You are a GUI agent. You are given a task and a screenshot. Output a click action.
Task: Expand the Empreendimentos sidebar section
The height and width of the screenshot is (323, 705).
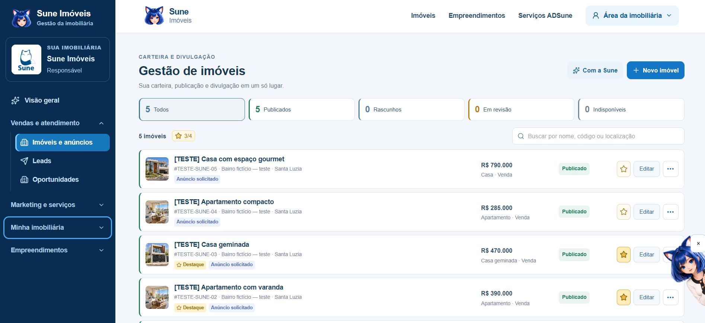57,250
